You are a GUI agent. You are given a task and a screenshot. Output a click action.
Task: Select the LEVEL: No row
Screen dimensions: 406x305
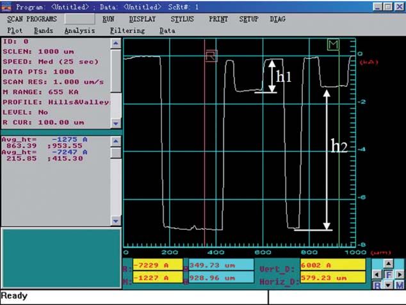pos(26,112)
